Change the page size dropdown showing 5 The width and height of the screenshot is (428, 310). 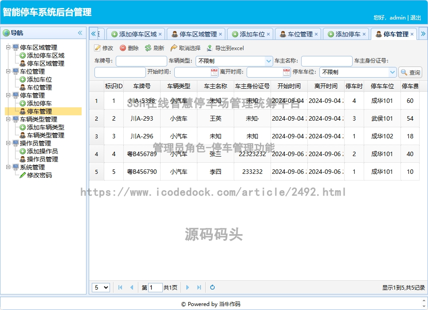(x=101, y=287)
